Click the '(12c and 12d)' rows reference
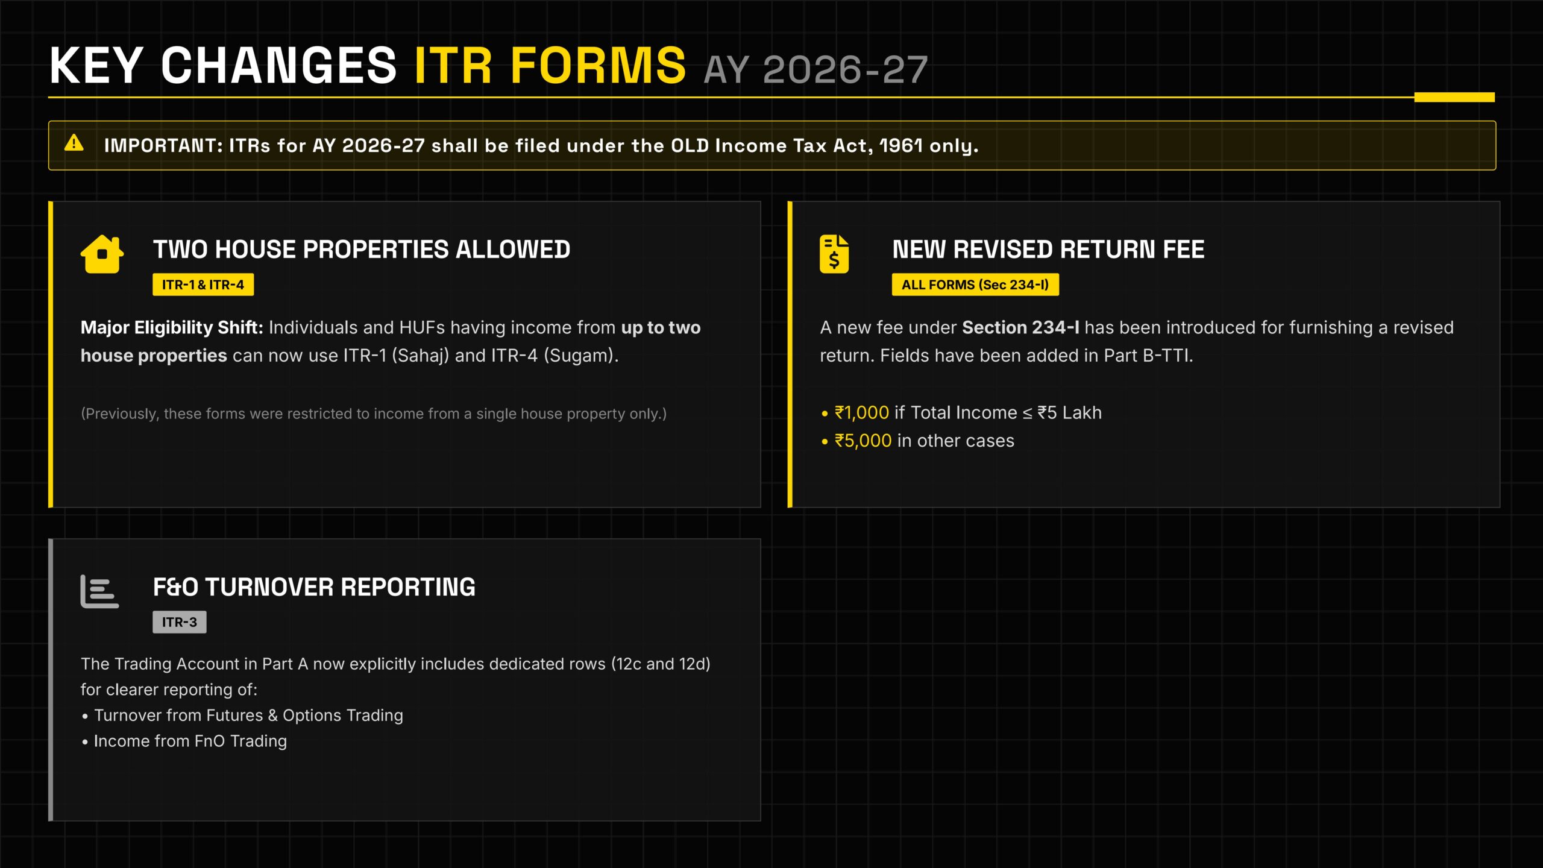Image resolution: width=1543 pixels, height=868 pixels. (661, 664)
